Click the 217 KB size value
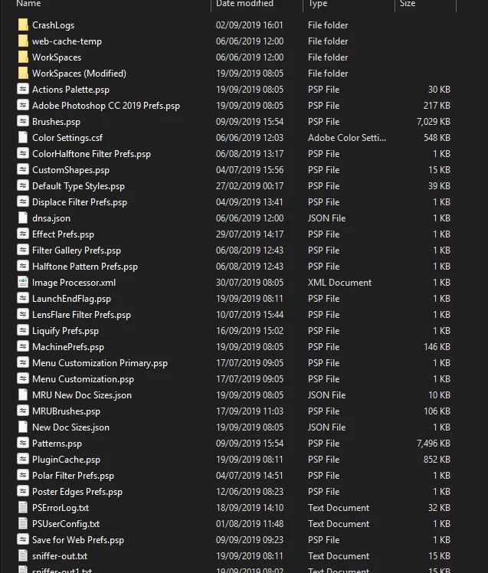The height and width of the screenshot is (573, 488). [437, 105]
